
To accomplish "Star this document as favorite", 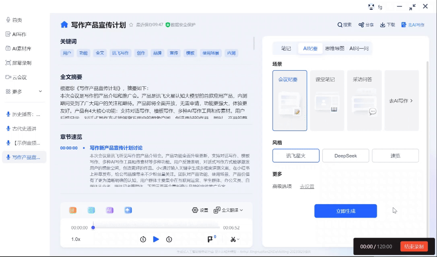I will pos(131,25).
